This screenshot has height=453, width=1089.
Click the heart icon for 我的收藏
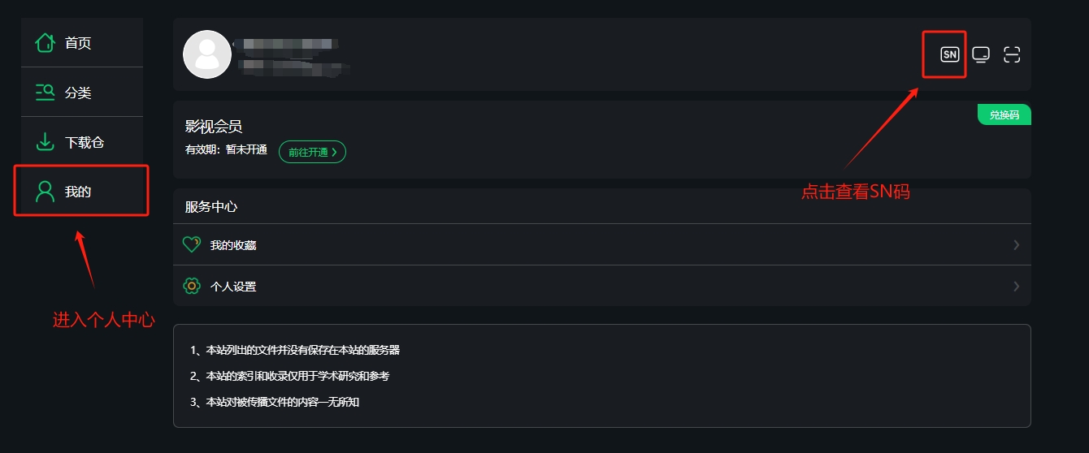click(192, 244)
